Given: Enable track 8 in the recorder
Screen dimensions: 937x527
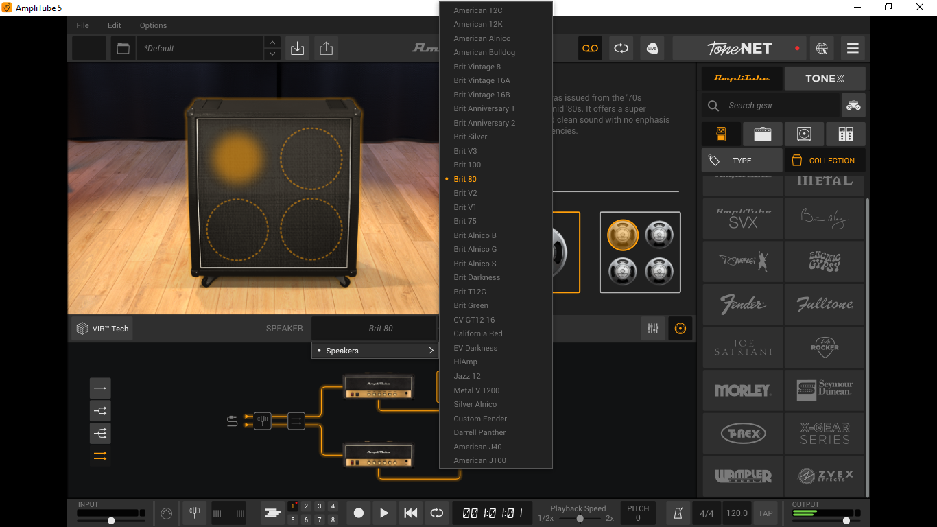Looking at the screenshot, I should click(x=333, y=519).
